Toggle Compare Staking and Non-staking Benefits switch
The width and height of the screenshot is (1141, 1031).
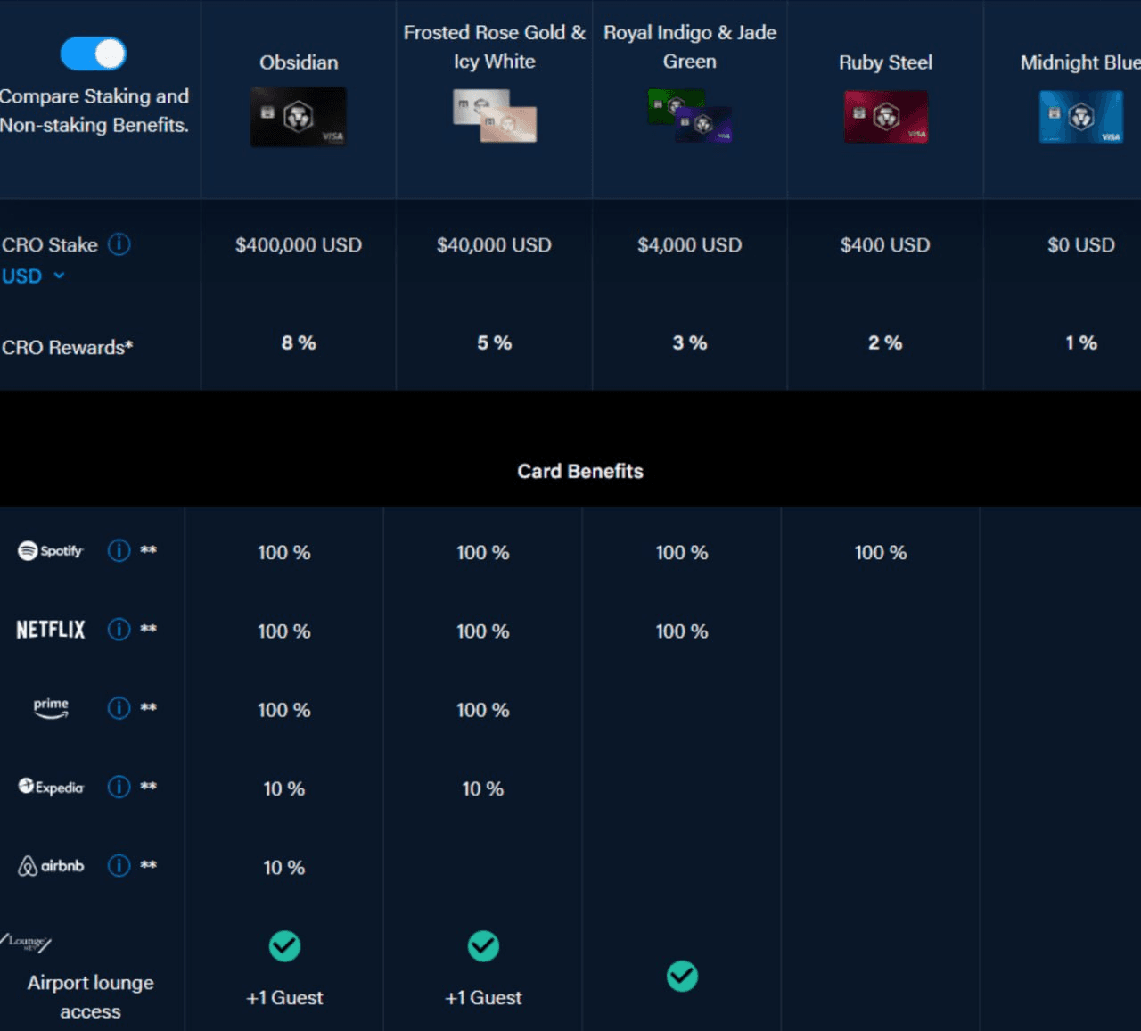(94, 54)
